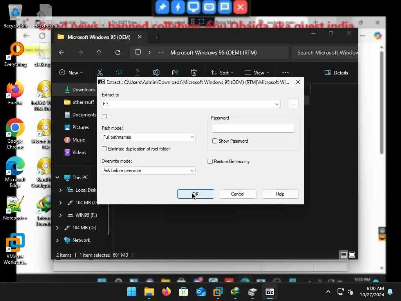Click the Search Microsoft Windows box
This screenshot has height=301, width=401.
pyautogui.click(x=325, y=53)
